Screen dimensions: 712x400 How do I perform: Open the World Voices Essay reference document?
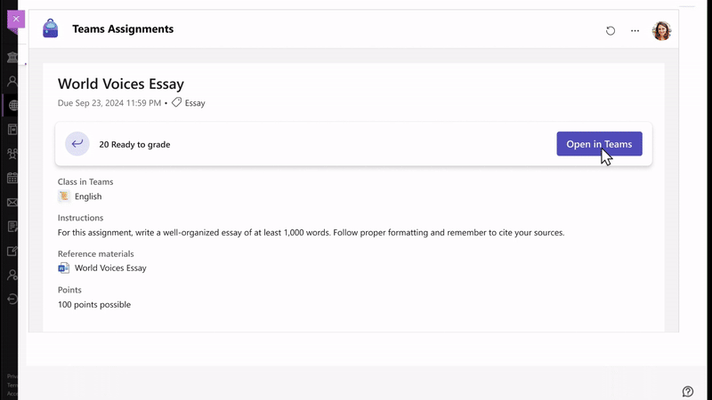tap(110, 268)
